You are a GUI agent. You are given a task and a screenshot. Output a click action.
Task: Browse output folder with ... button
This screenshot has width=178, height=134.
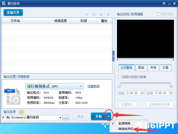pos(66,118)
